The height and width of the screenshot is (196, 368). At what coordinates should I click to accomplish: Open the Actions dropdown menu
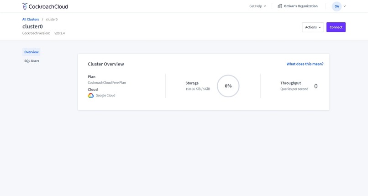pyautogui.click(x=313, y=27)
